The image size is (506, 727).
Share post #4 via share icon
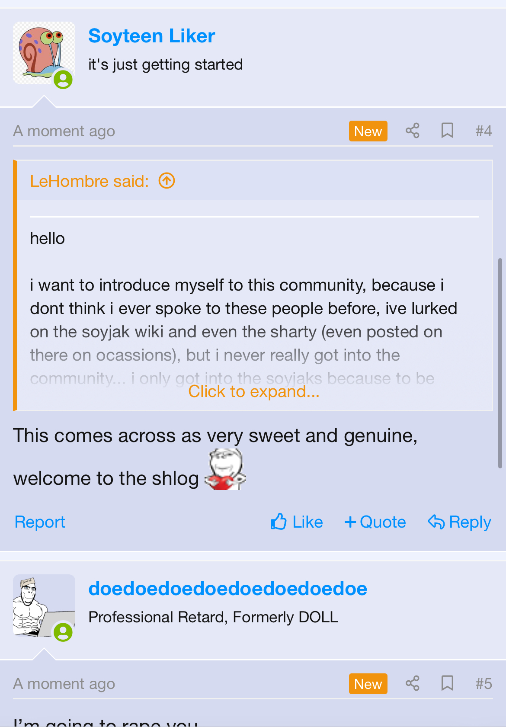(x=412, y=131)
